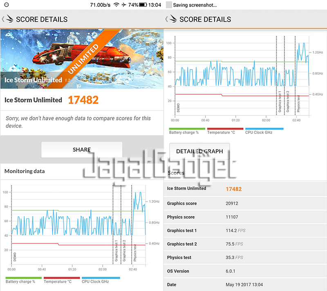Screen dimensions: 327x291
Task: Select the OS Version row
Action: click(x=245, y=271)
